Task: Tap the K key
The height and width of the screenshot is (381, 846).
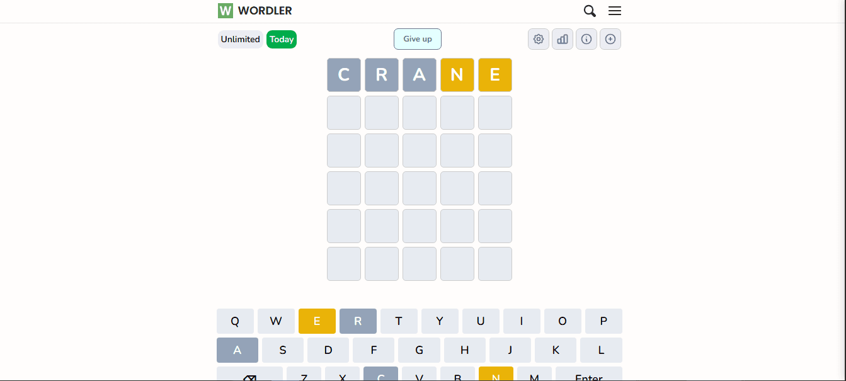Action: 556,350
